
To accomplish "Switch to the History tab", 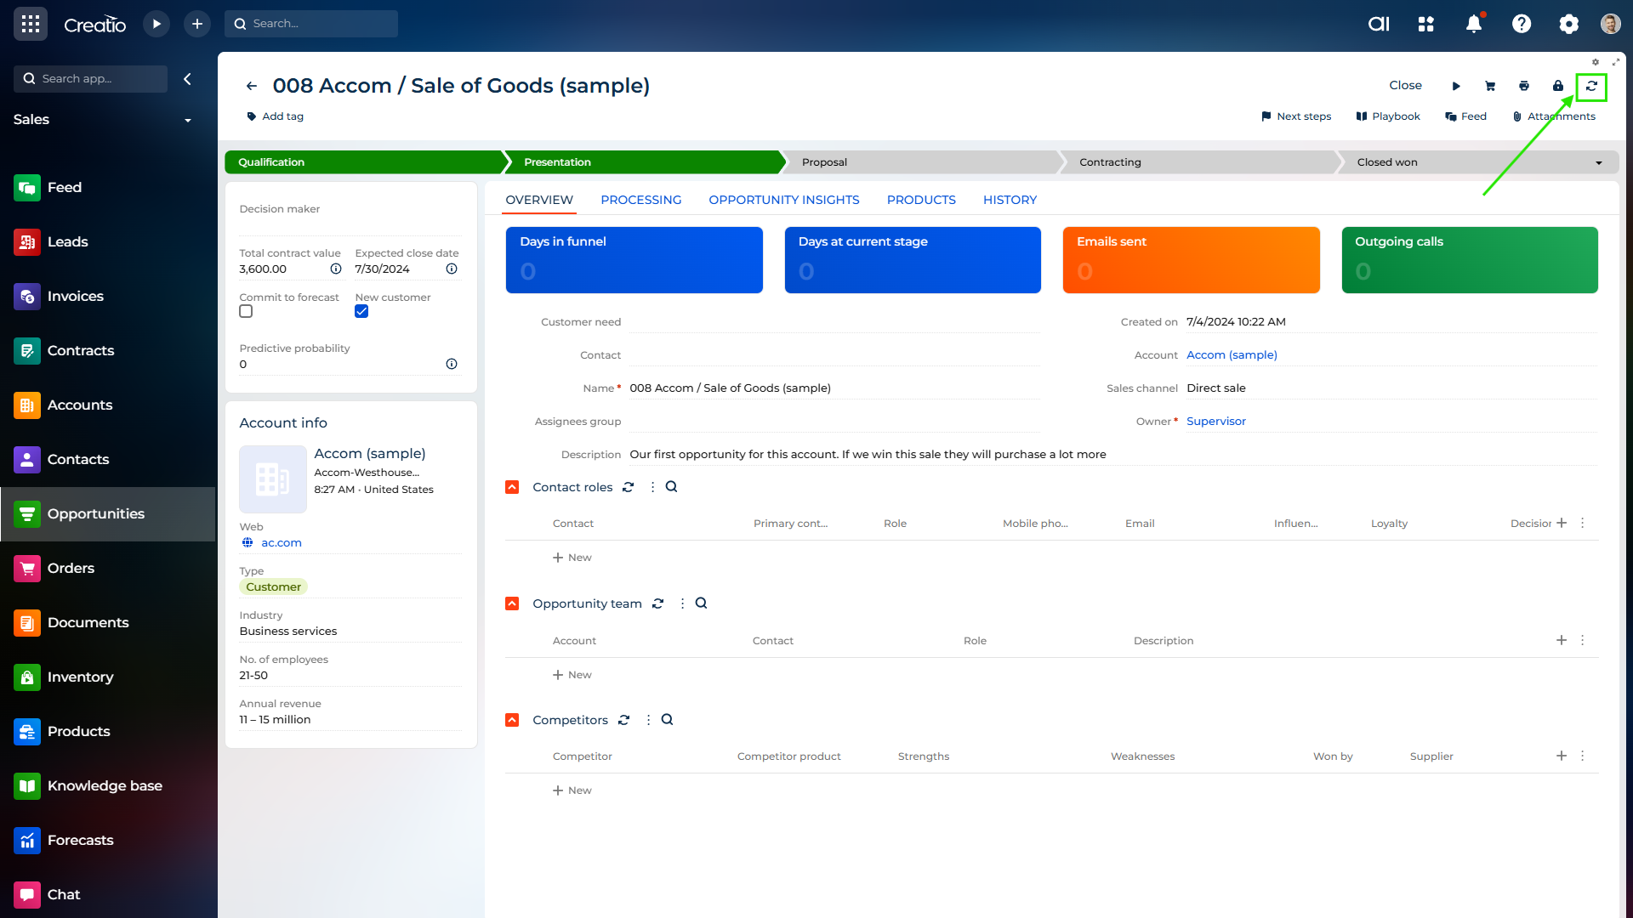I will click(1010, 200).
